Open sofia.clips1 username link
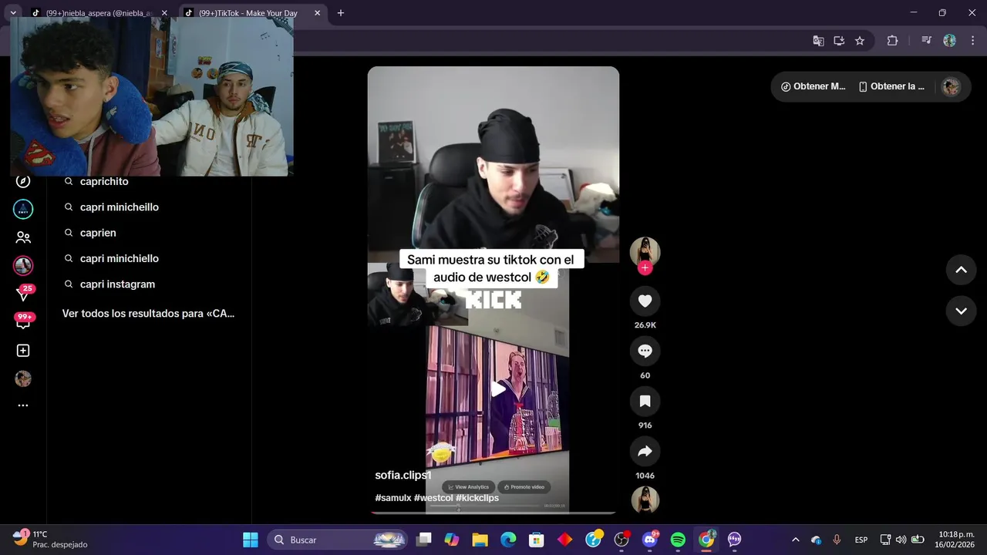Image resolution: width=987 pixels, height=555 pixels. coord(403,476)
